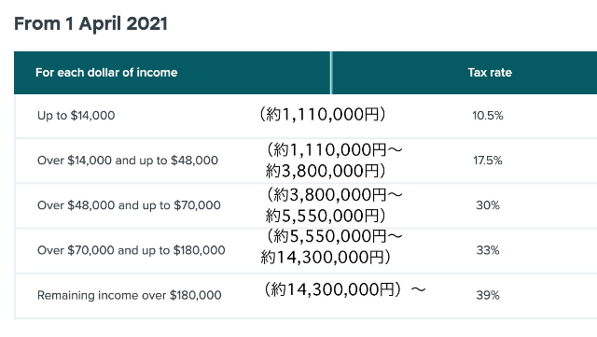Select 'Over $14,000 and up to $48,000' text
The image size is (597, 337).
coord(128,161)
